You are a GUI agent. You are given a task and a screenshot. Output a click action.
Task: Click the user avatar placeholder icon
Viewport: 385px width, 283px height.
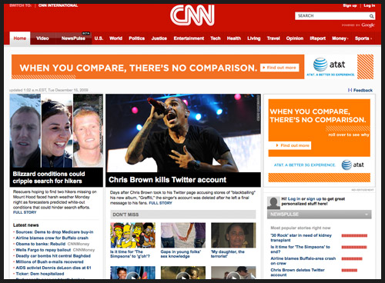(x=273, y=203)
